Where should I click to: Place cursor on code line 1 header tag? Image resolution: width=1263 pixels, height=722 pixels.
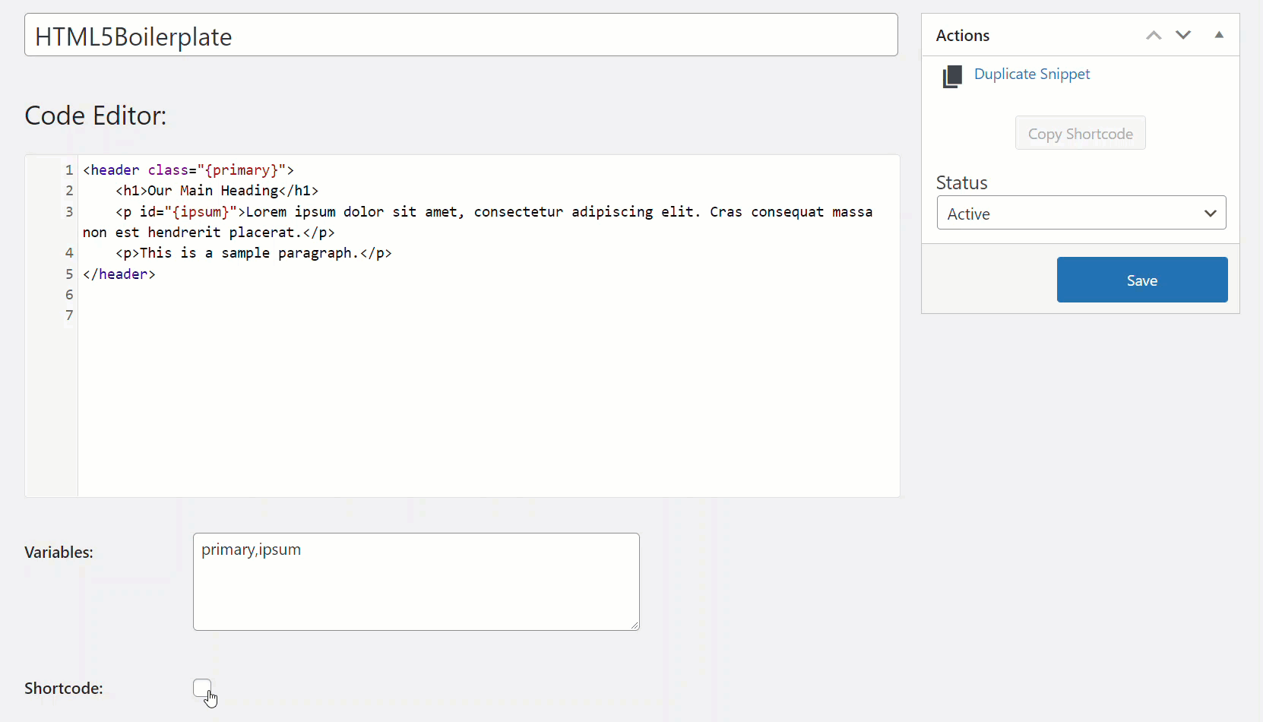(188, 170)
